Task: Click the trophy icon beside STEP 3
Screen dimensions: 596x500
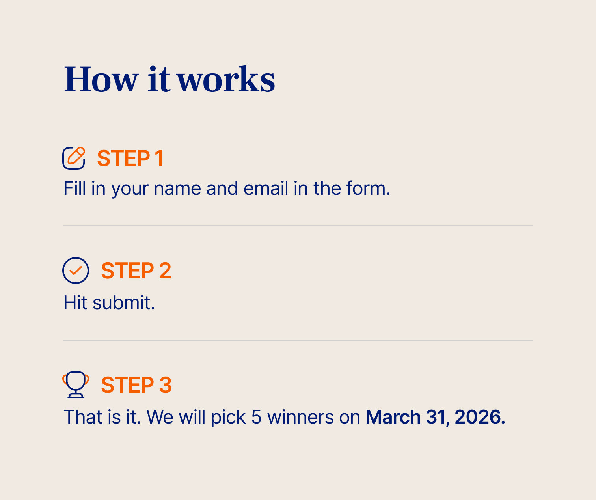Action: pos(76,384)
